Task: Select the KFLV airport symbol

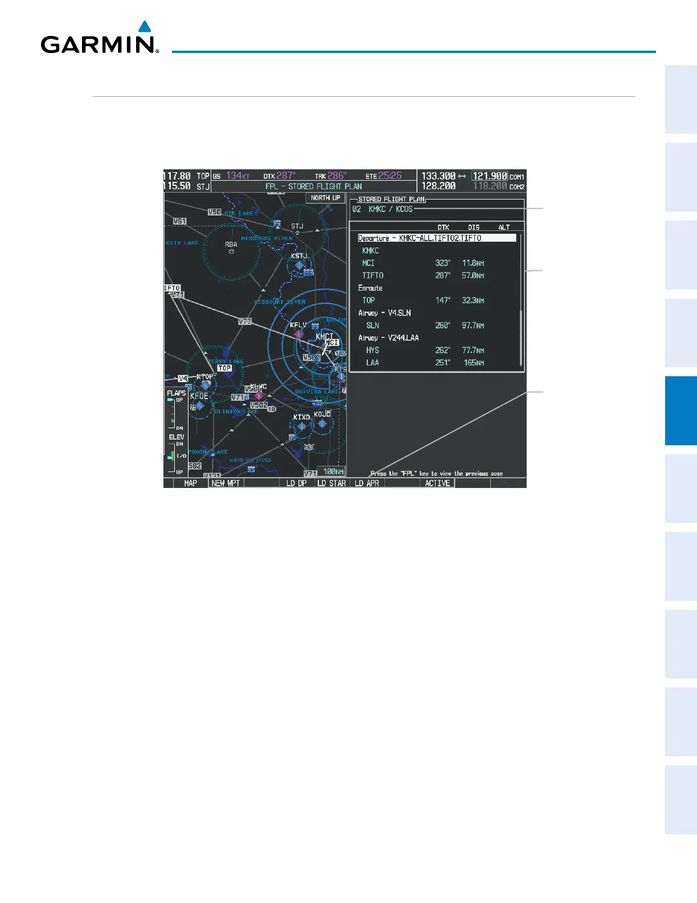Action: [x=298, y=334]
